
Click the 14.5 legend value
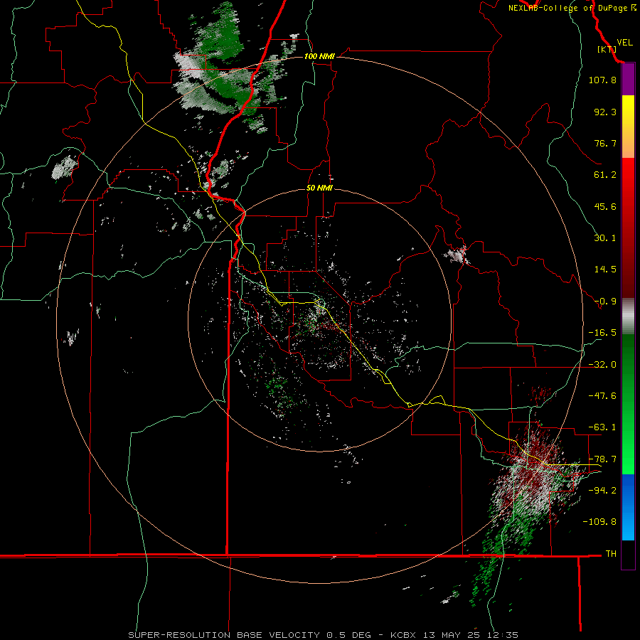(605, 270)
